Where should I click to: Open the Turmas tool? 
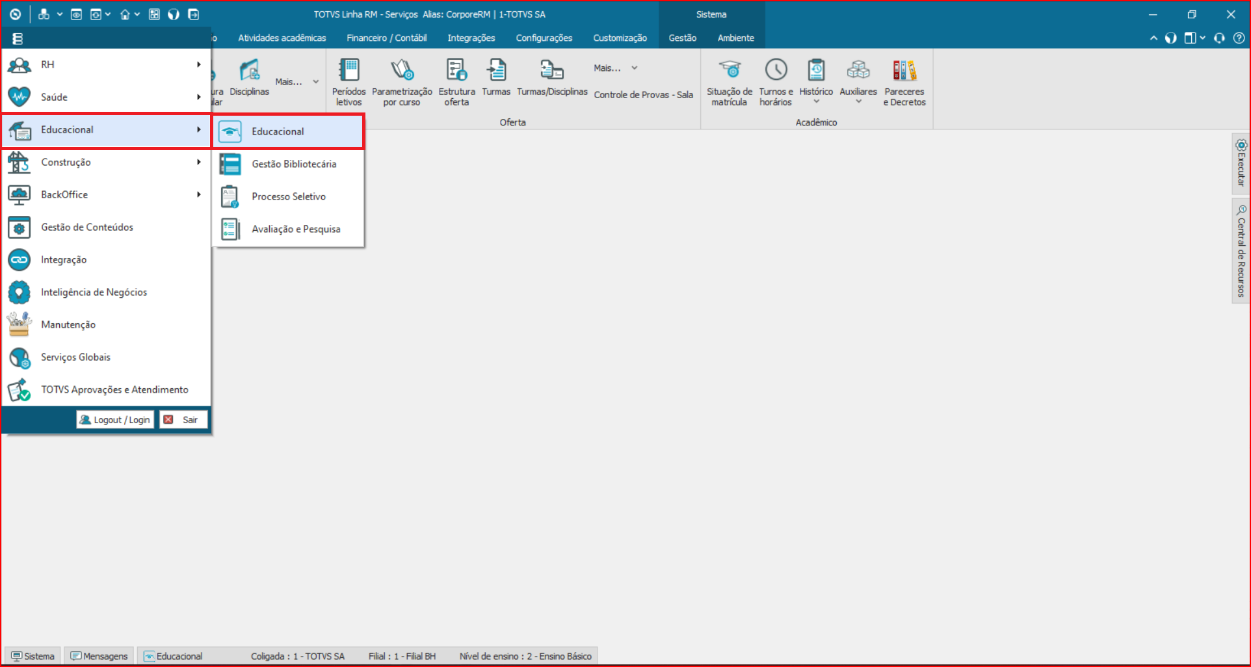[x=496, y=78]
